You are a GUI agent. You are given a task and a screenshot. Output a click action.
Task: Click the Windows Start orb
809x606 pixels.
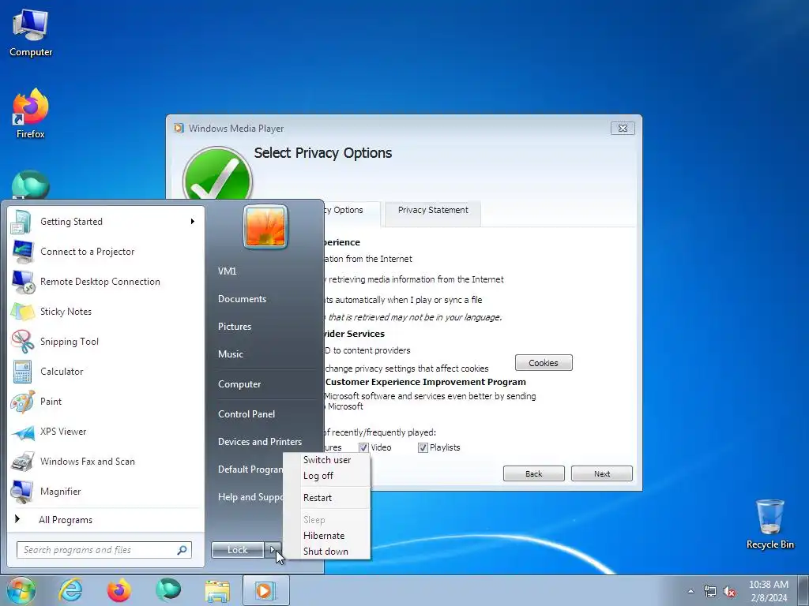(x=21, y=590)
